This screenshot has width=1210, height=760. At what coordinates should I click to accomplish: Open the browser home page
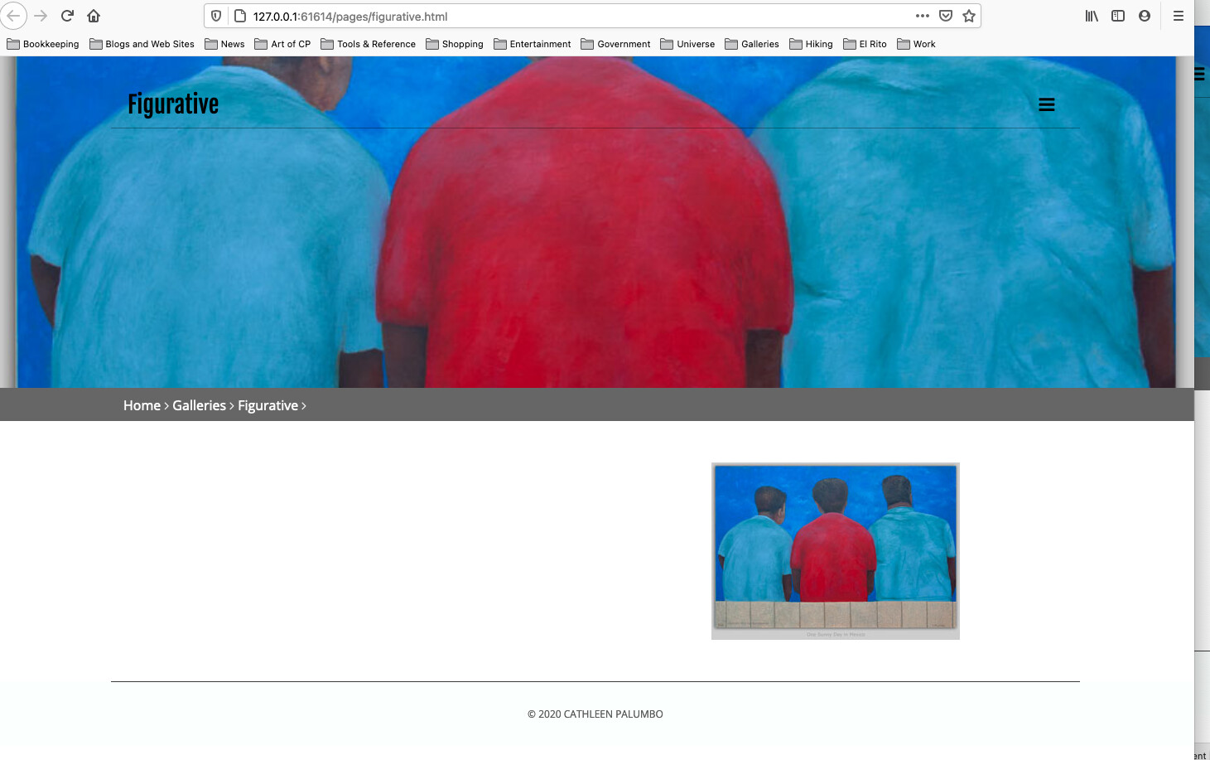(x=94, y=16)
